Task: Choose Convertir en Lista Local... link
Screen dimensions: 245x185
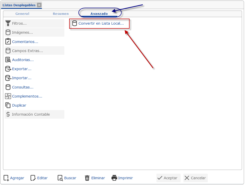Action: point(101,23)
